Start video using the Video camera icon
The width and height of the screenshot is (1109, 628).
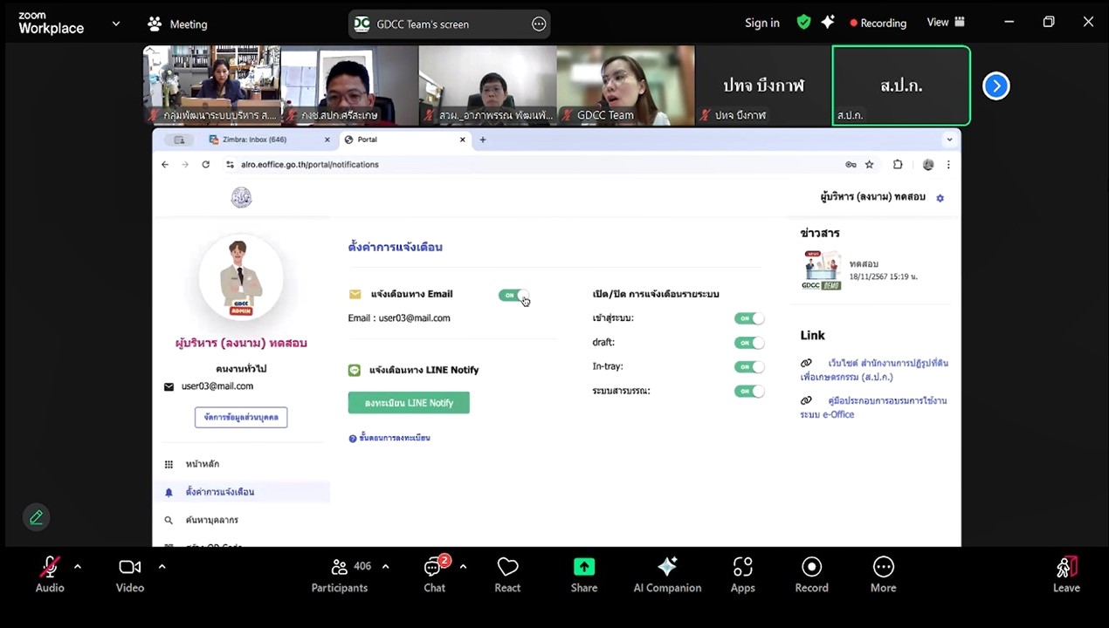(x=130, y=568)
